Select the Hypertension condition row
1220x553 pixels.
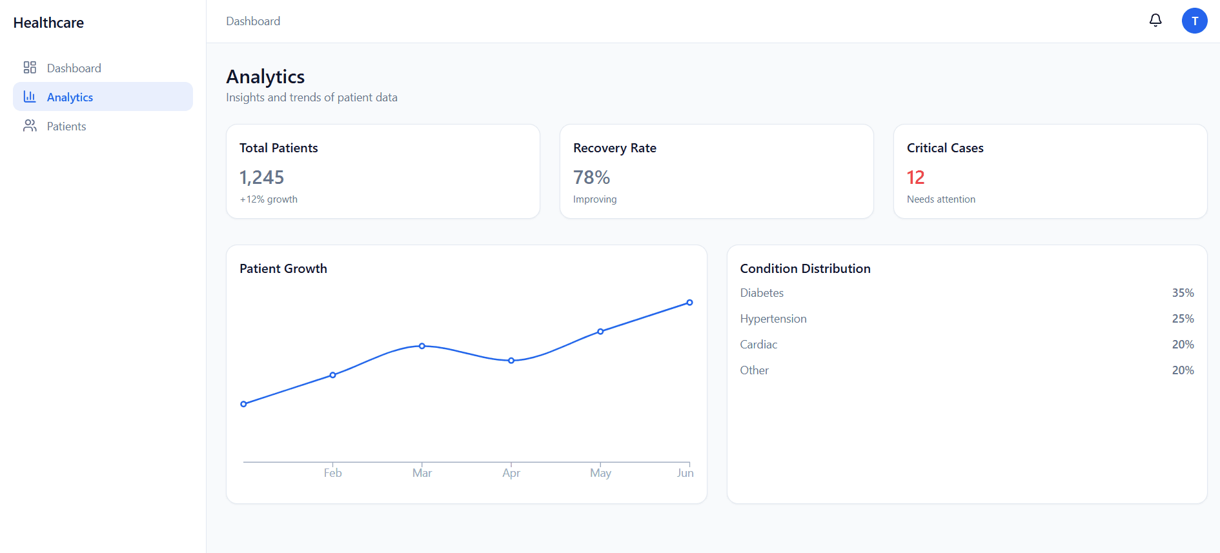(x=966, y=319)
